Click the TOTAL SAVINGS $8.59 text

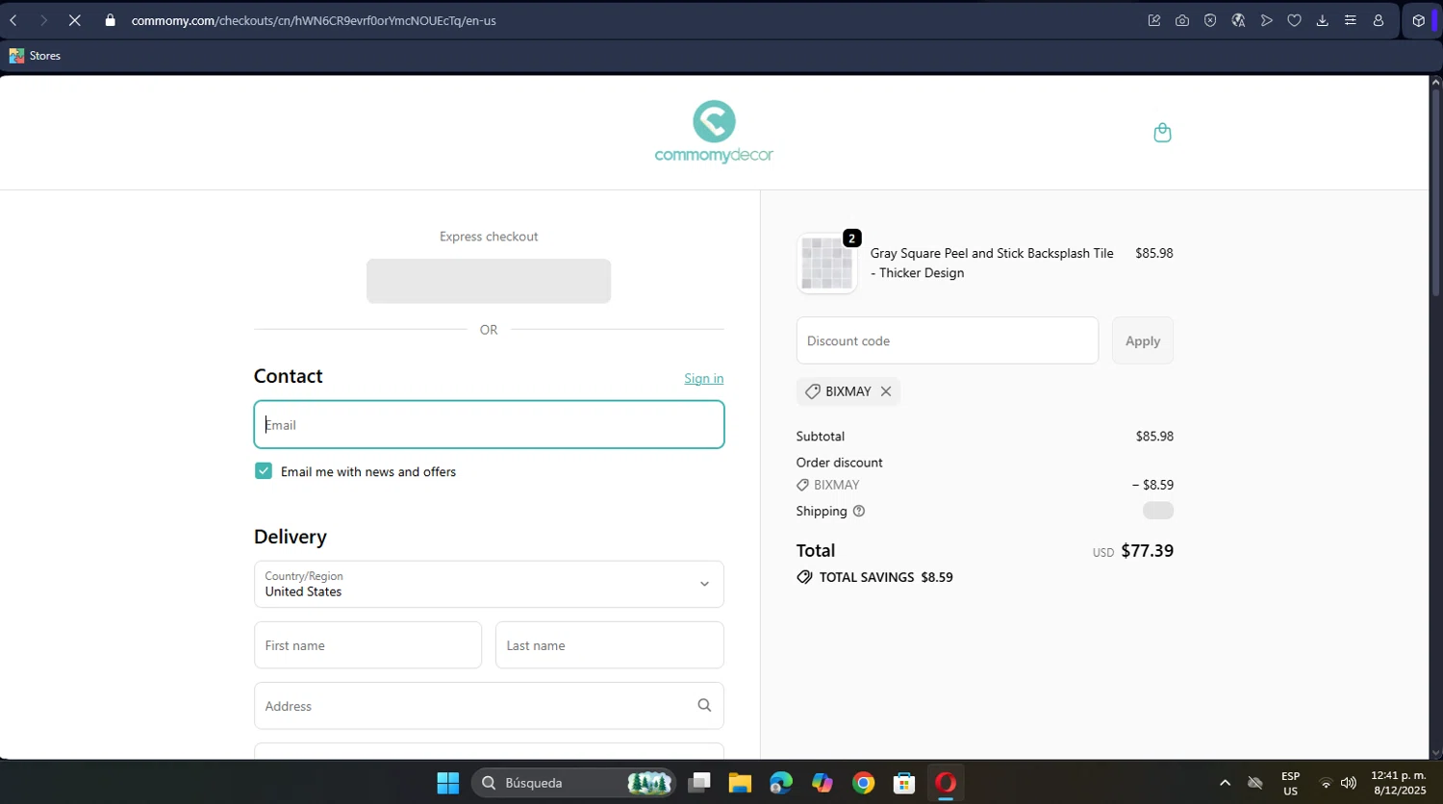point(886,577)
